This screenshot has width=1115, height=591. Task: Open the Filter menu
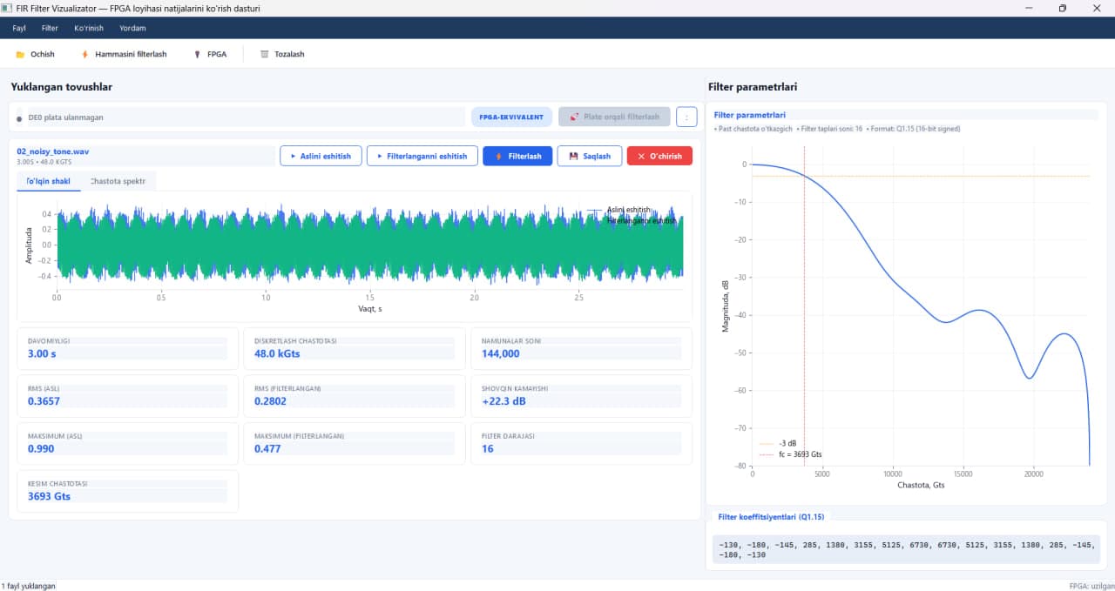coord(50,28)
